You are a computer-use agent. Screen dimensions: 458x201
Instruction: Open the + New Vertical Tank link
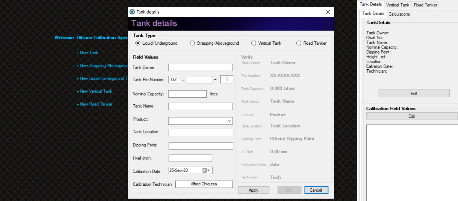tap(94, 91)
